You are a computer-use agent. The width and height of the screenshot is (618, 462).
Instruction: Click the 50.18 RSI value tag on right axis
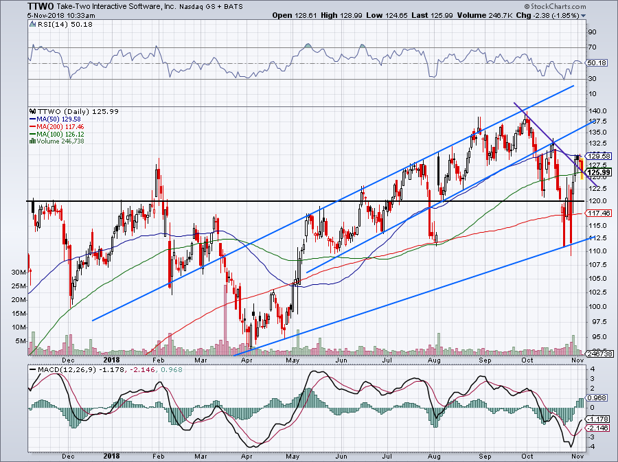coord(597,63)
